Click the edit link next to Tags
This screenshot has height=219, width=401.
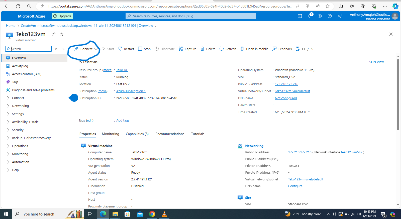coord(90,121)
